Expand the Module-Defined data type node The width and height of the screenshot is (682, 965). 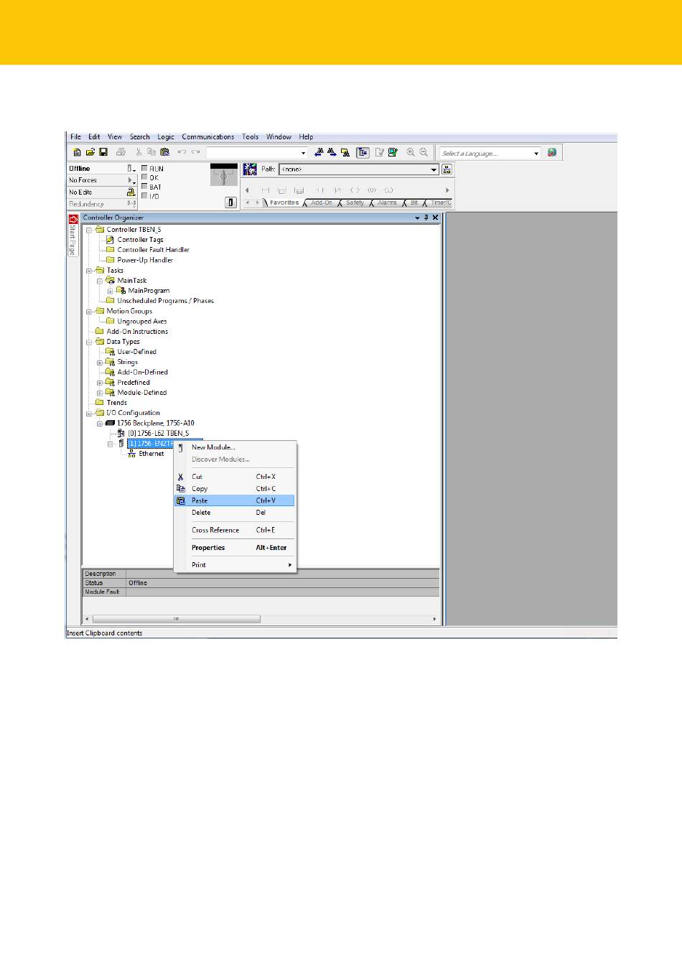(100, 393)
